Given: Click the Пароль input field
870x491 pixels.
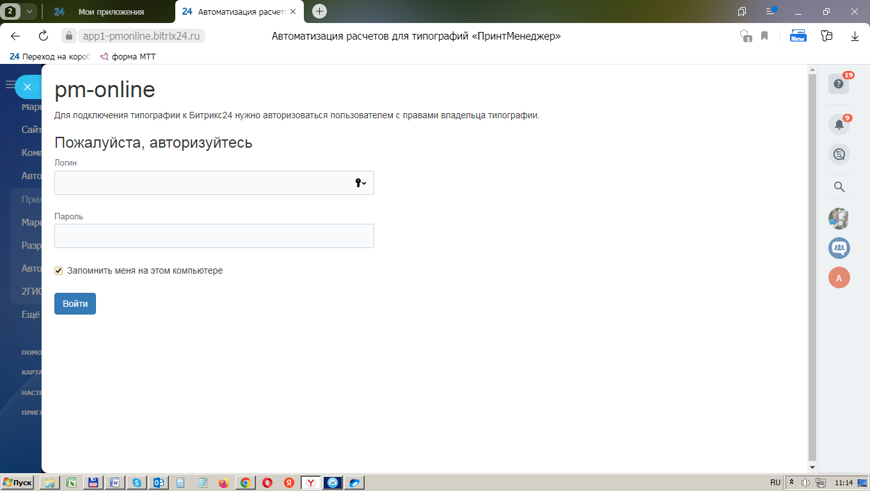Looking at the screenshot, I should click(214, 236).
